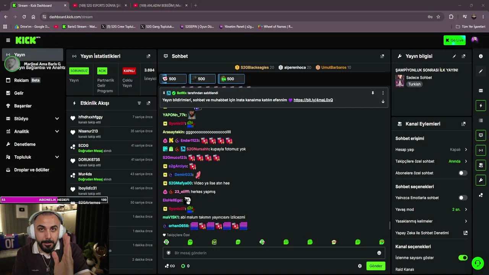Expand the pinned message with the down arrow
489x275 pixels.
(383, 101)
